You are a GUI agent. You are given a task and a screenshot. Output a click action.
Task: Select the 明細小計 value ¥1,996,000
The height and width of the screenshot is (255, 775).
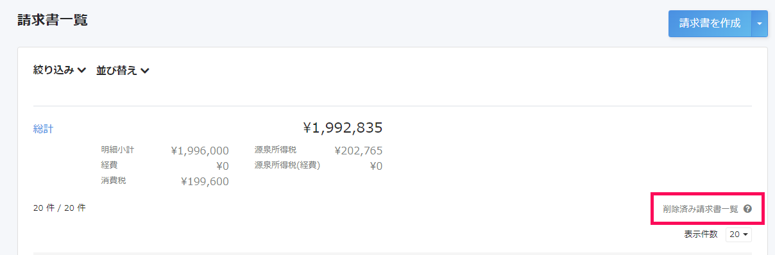point(200,151)
